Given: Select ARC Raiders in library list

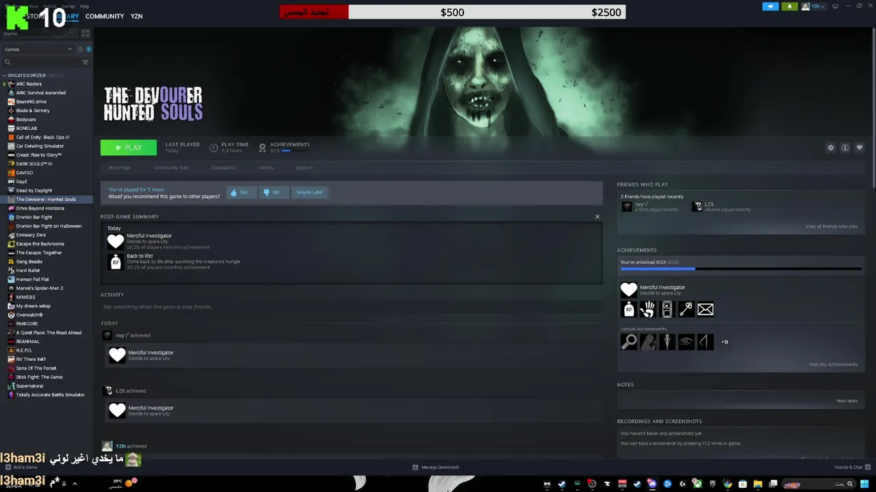Looking at the screenshot, I should [x=29, y=84].
